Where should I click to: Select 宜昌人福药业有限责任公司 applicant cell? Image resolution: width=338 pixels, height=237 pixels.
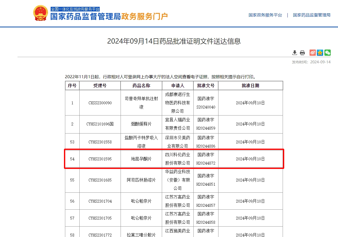coord(178,124)
